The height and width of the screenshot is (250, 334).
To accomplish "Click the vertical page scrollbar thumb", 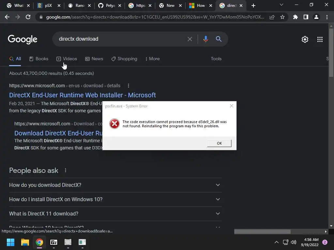I will [x=331, y=52].
